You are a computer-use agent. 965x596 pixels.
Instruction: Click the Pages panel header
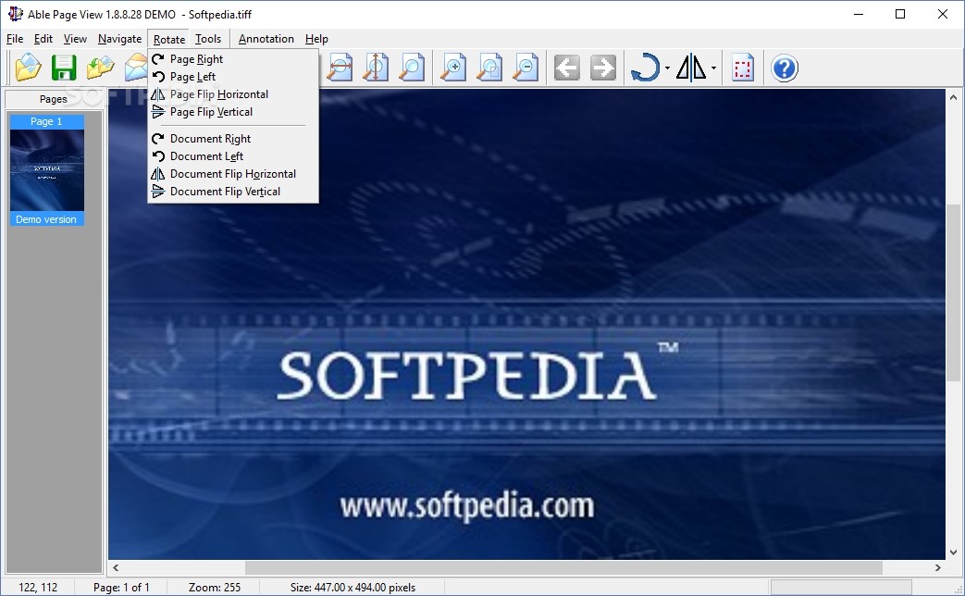[x=54, y=99]
